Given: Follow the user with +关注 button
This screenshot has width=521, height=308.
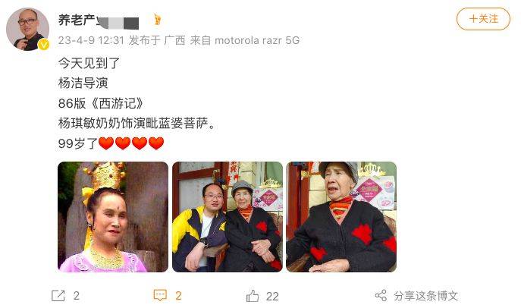Looking at the screenshot, I should [x=483, y=19].
